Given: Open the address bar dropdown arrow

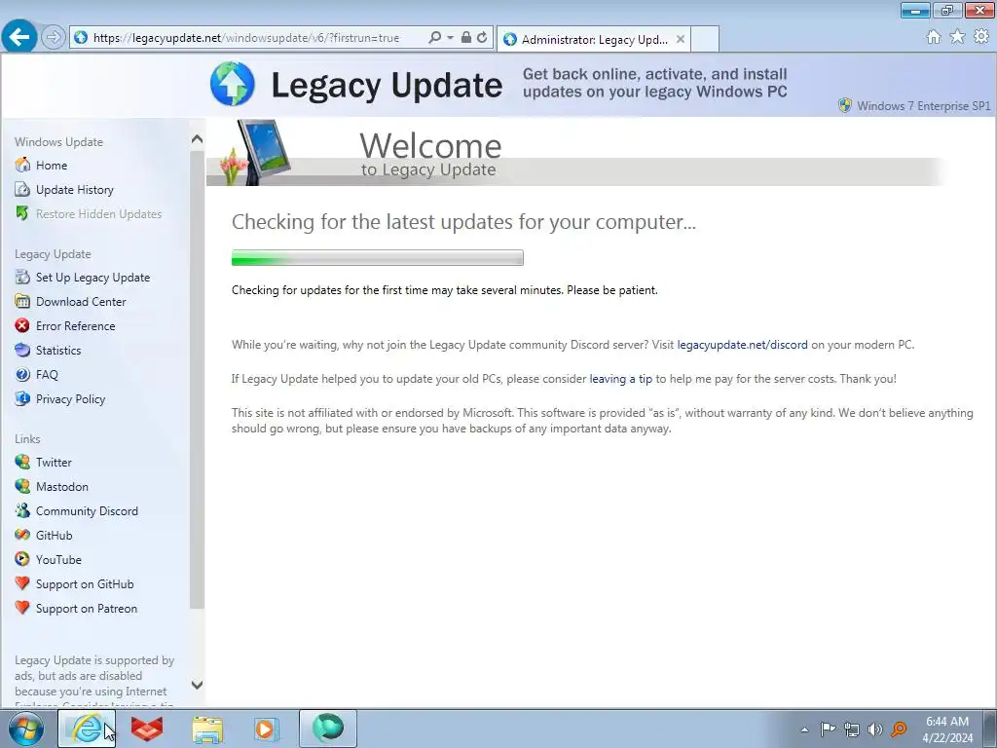Looking at the screenshot, I should [x=450, y=38].
